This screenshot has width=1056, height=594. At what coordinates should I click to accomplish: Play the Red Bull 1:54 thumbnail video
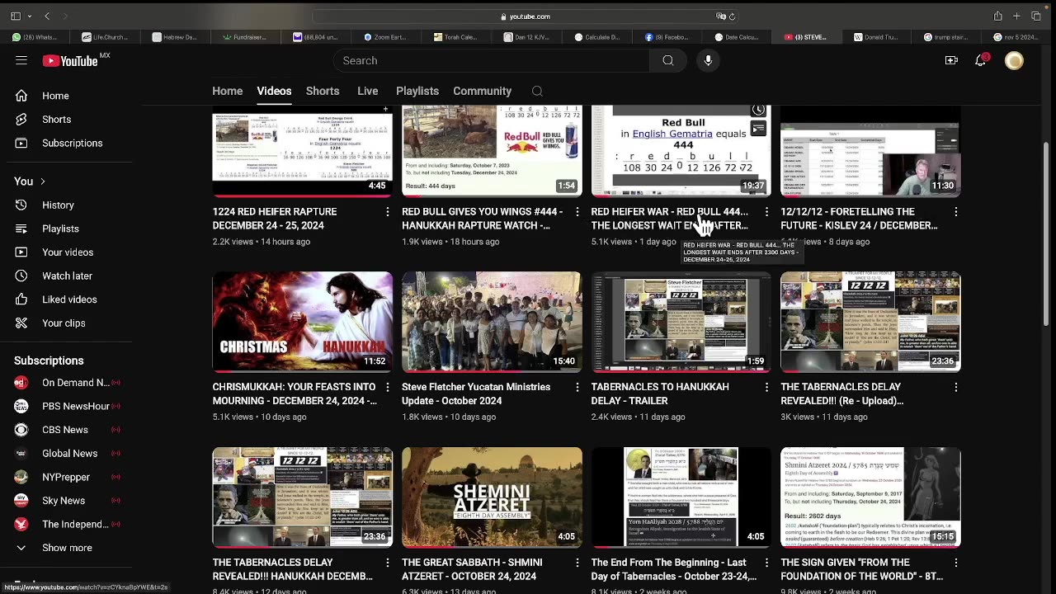click(x=492, y=150)
